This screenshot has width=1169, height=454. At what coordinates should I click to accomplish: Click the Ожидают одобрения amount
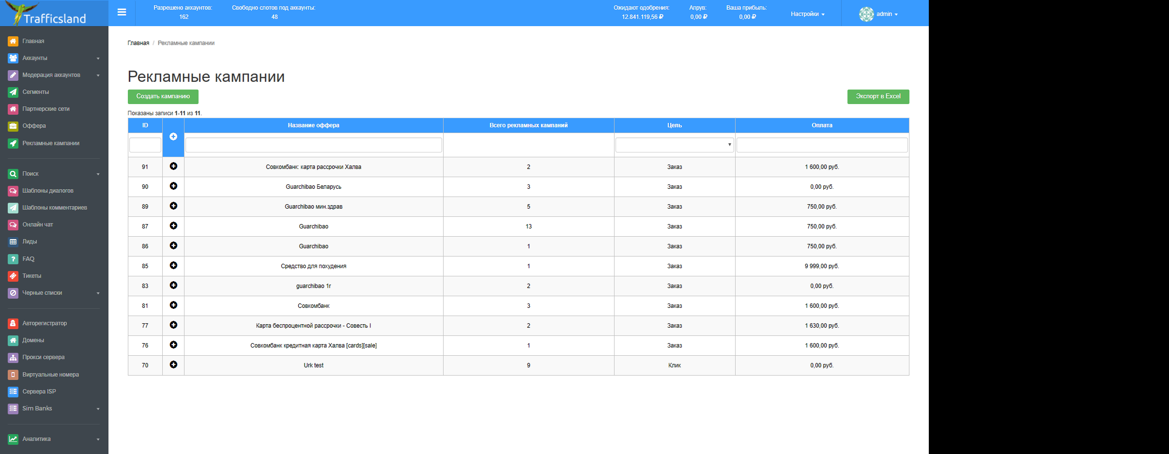point(643,17)
